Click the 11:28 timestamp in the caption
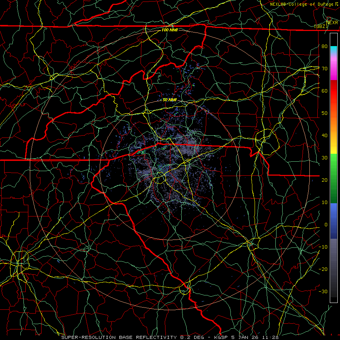This screenshot has width=340, height=340. pyautogui.click(x=270, y=337)
